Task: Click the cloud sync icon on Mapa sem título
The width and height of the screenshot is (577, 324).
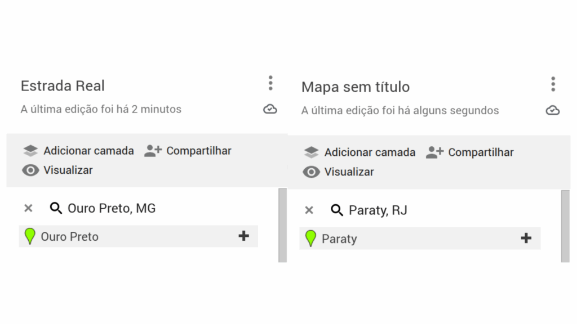Action: point(553,111)
